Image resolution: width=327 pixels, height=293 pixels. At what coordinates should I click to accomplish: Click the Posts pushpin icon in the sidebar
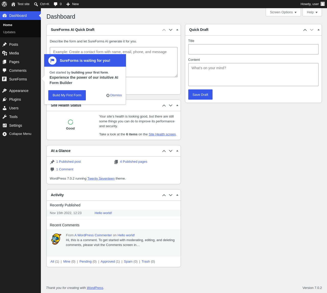pos(5,44)
